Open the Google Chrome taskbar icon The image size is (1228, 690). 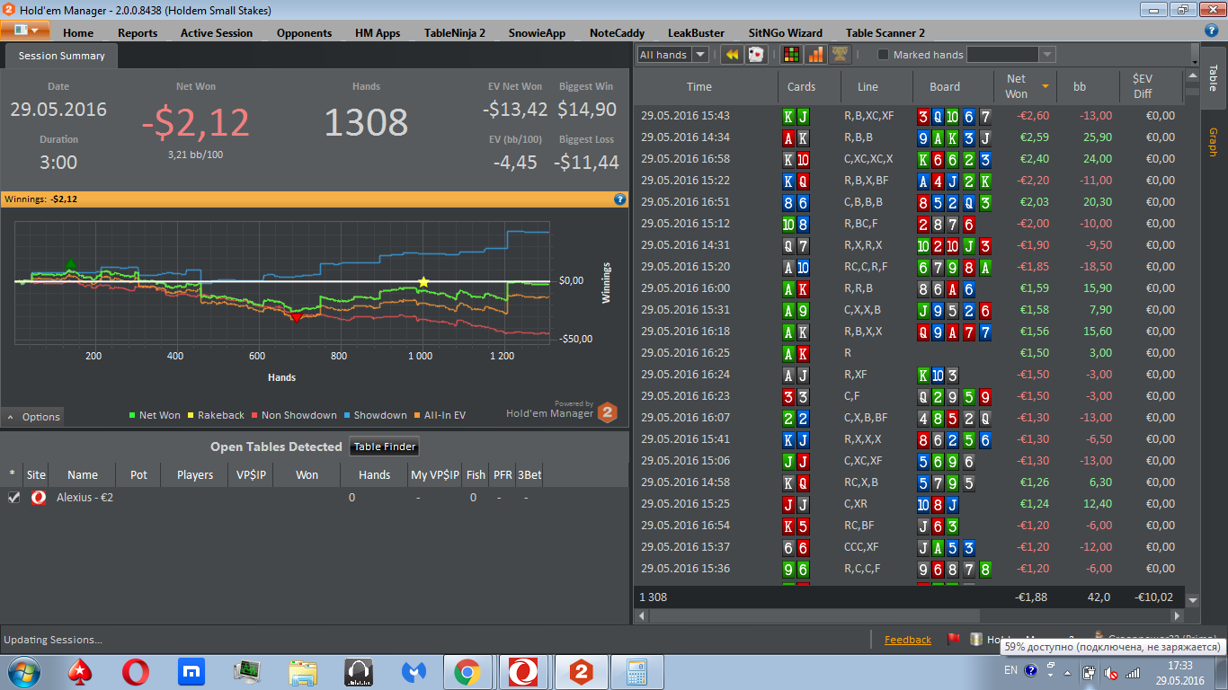point(467,671)
